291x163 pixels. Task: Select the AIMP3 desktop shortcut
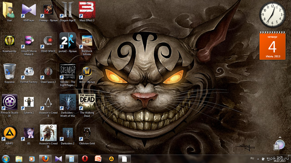tap(9, 135)
